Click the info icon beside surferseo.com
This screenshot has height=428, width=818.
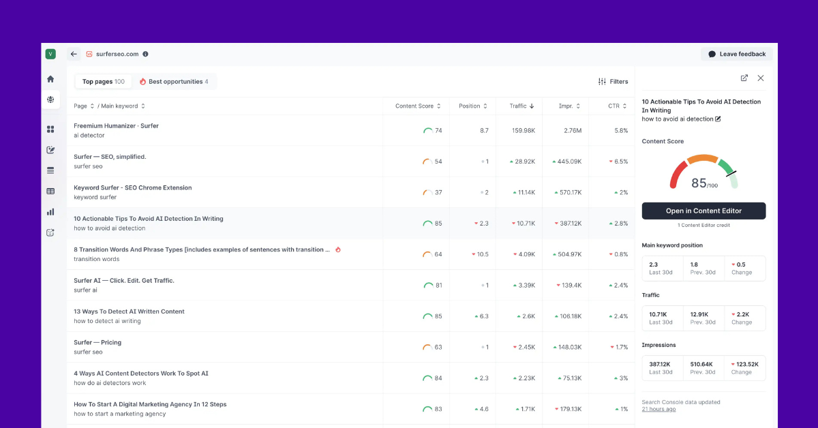point(145,54)
